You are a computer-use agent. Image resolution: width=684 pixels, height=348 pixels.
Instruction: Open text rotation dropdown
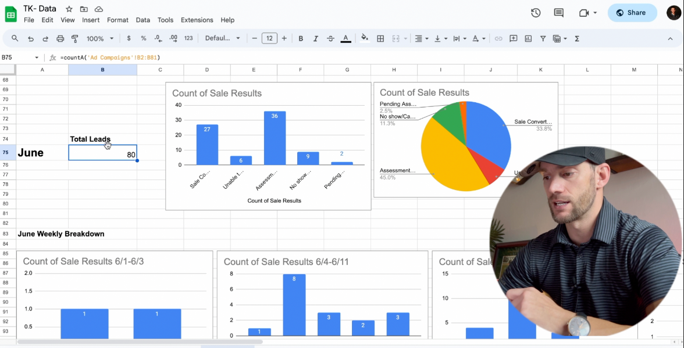479,38
